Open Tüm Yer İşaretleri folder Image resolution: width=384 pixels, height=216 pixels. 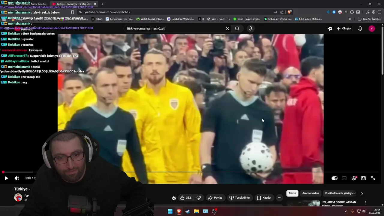pyautogui.click(x=370, y=19)
